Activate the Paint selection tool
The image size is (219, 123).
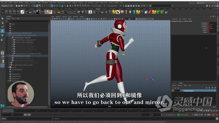2,27
